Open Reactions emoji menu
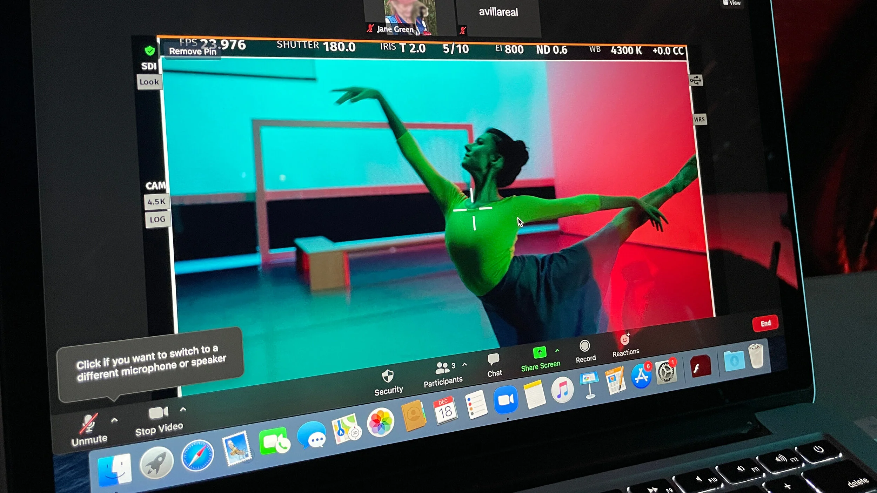 click(x=624, y=339)
